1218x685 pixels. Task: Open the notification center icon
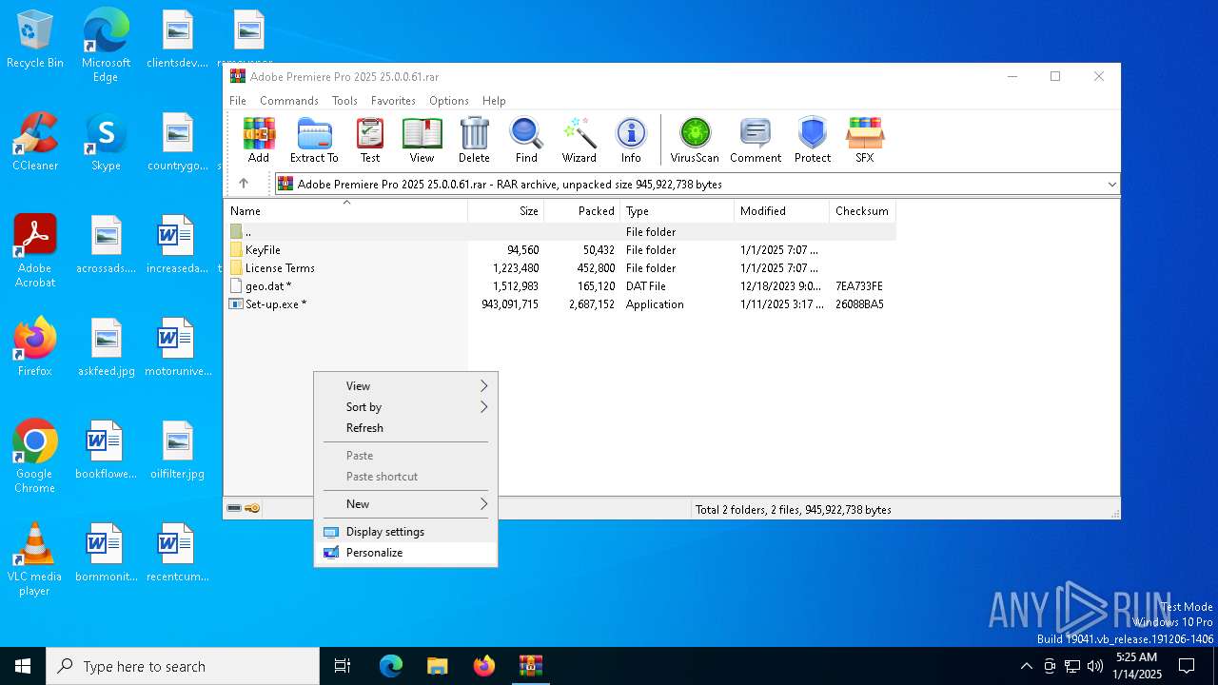1187,666
